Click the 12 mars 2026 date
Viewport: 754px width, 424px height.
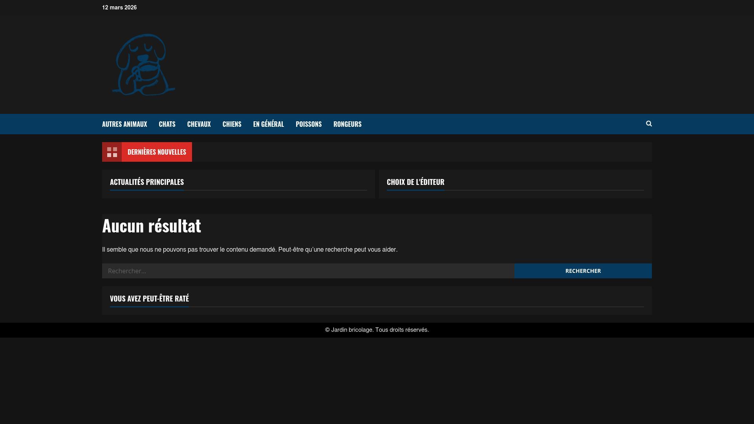pos(119,7)
